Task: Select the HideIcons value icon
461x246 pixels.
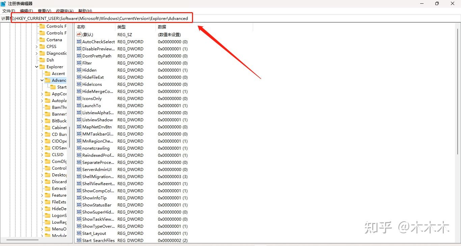Action: pyautogui.click(x=79, y=84)
